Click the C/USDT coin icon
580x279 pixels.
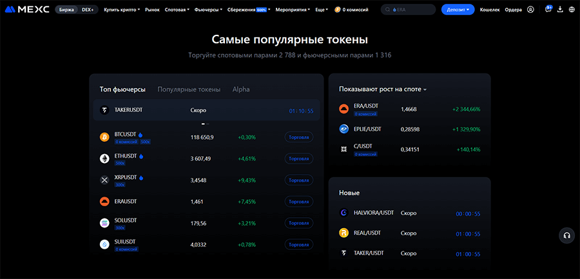point(344,149)
